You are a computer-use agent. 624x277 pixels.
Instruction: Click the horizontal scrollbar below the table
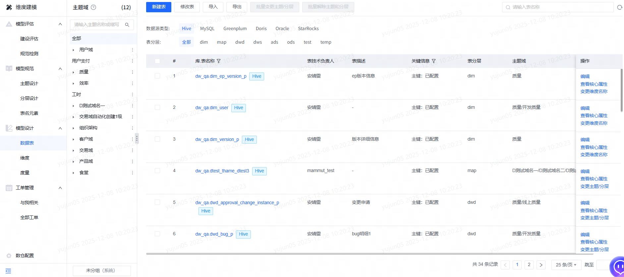coord(361,254)
